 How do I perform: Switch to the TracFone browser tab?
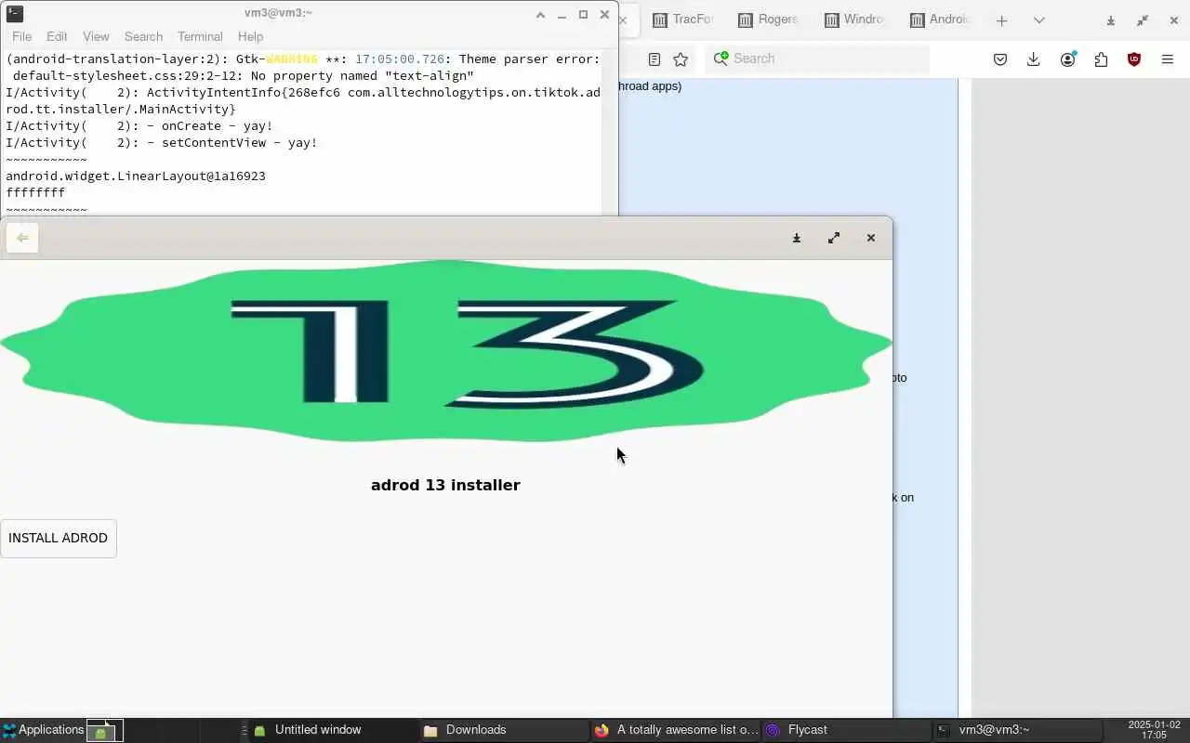682,20
